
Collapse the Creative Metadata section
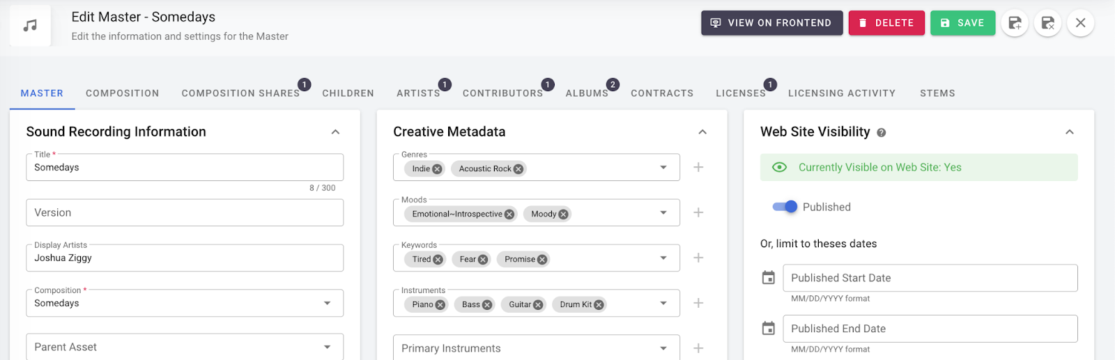point(702,132)
